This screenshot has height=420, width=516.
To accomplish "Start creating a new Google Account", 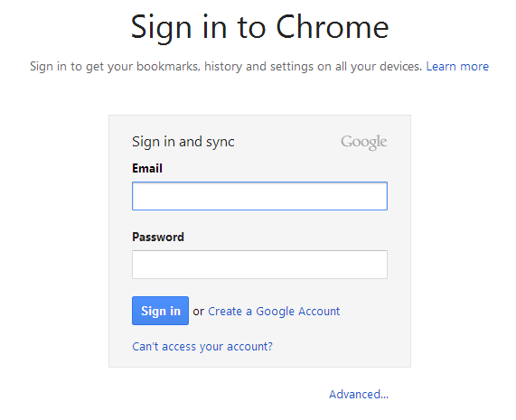I will coord(274,311).
